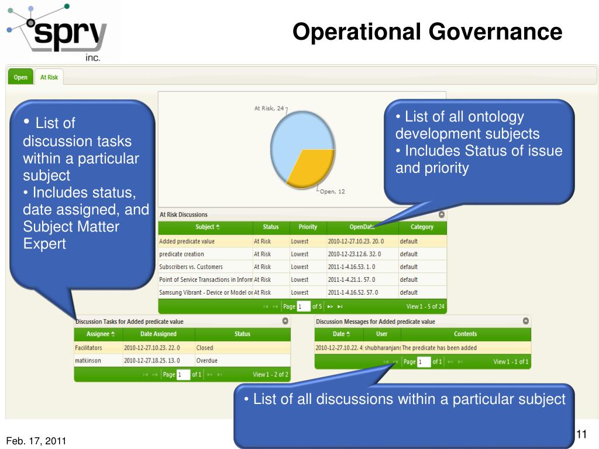Click page number field in Discussion Messages

coord(424,362)
